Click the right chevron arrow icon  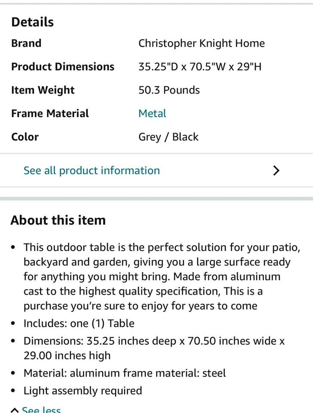(x=276, y=171)
